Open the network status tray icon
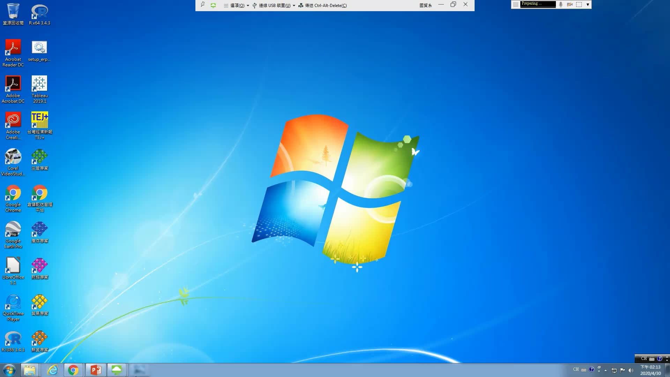The height and width of the screenshot is (377, 670). pyautogui.click(x=614, y=370)
